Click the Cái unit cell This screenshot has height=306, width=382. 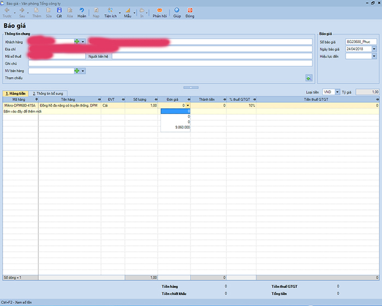[113, 105]
